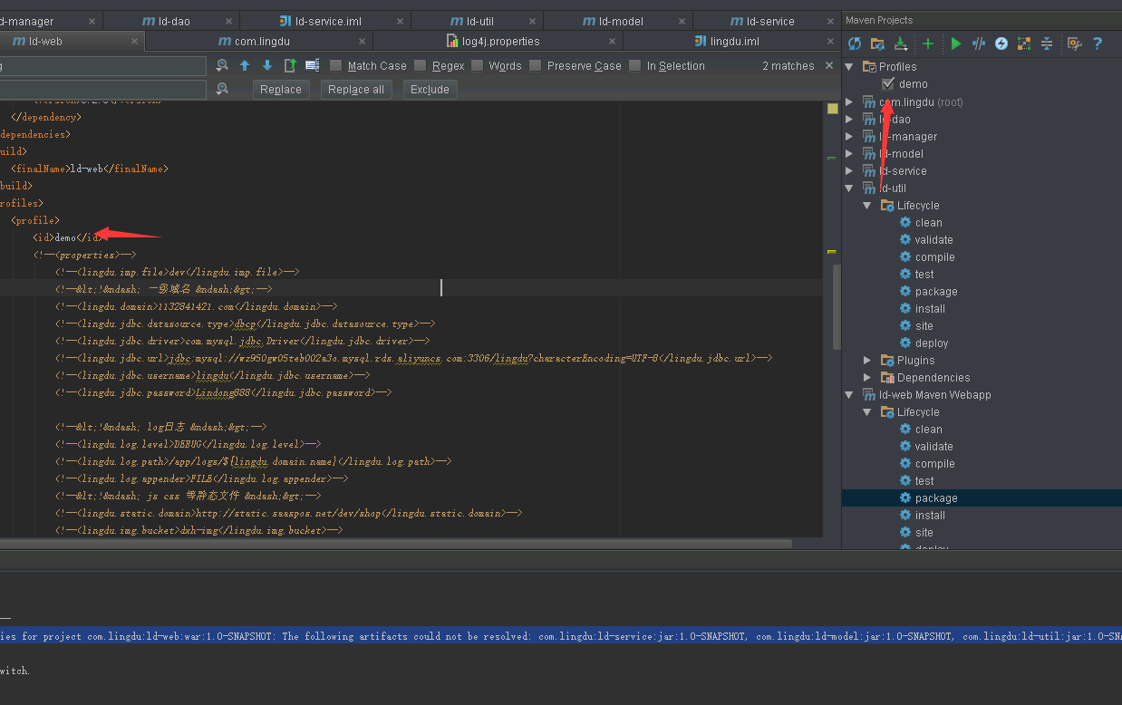
Task: Click the Add Maven Projects plus icon
Action: click(x=927, y=43)
